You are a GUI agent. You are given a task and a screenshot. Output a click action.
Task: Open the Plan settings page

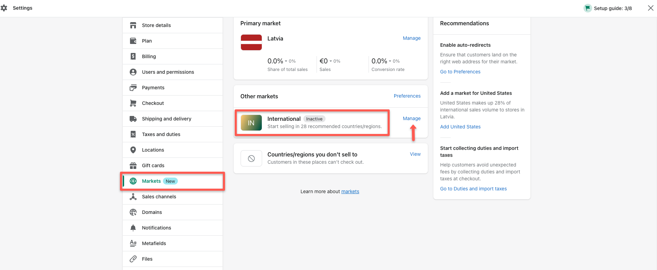click(173, 41)
